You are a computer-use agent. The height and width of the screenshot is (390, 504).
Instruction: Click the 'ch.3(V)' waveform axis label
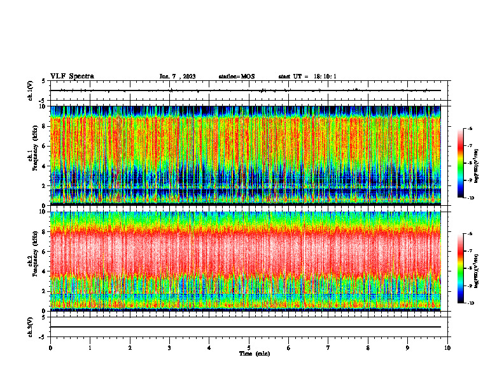point(30,327)
